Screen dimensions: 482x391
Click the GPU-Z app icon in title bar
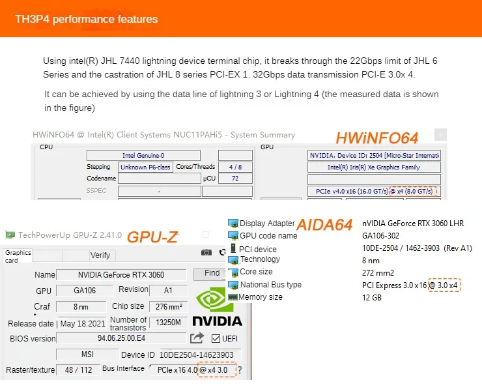[10, 235]
